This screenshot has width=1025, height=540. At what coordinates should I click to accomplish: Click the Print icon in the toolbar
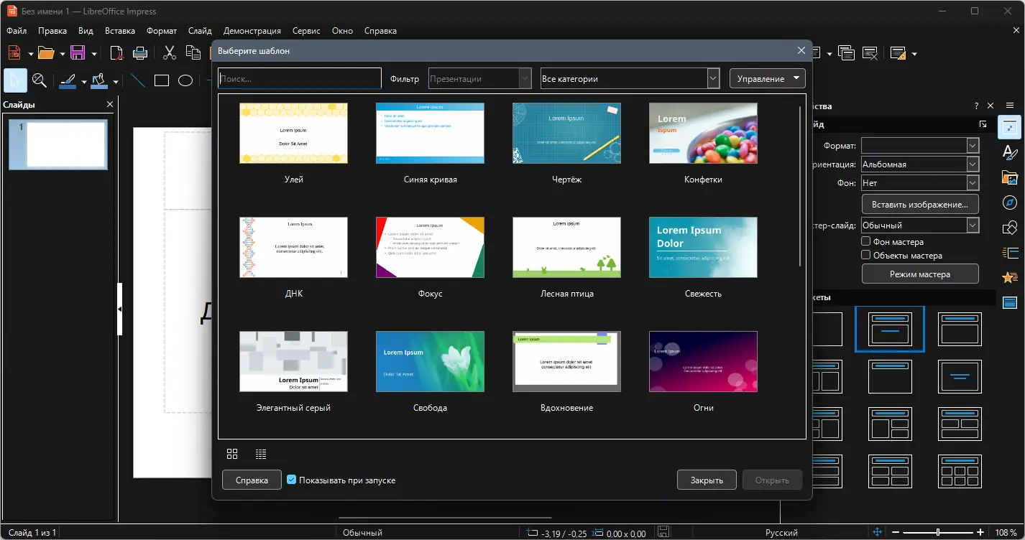140,52
